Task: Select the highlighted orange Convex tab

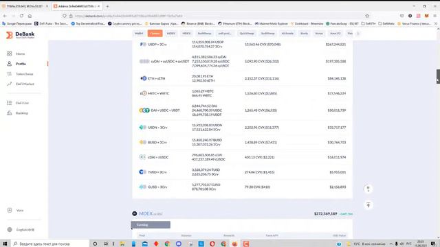Action: [x=155, y=34]
